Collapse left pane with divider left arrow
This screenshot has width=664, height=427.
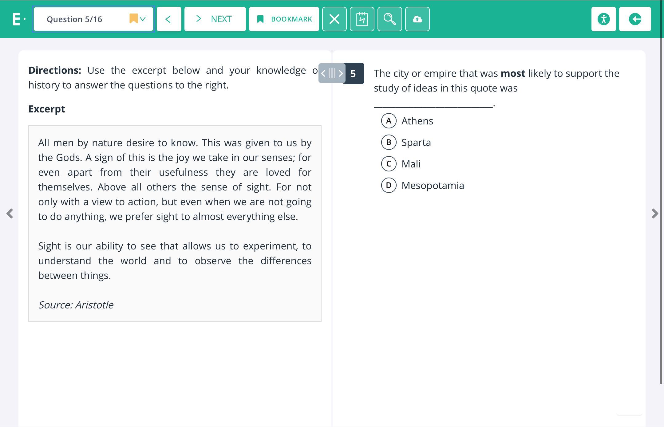(323, 73)
